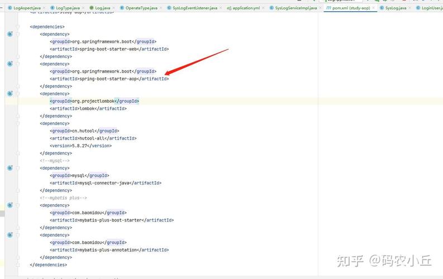This screenshot has width=443, height=279.
Task: Click the class icon on SysLogServiceImpl.java tab
Action: [271, 8]
